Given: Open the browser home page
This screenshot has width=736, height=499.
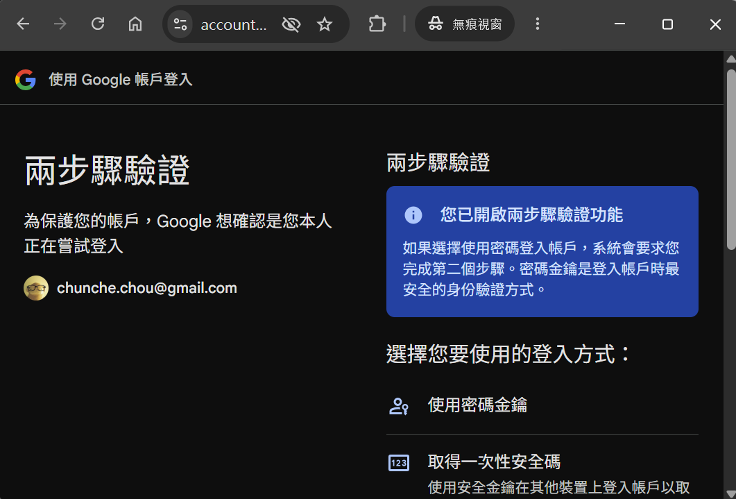Looking at the screenshot, I should (x=135, y=24).
